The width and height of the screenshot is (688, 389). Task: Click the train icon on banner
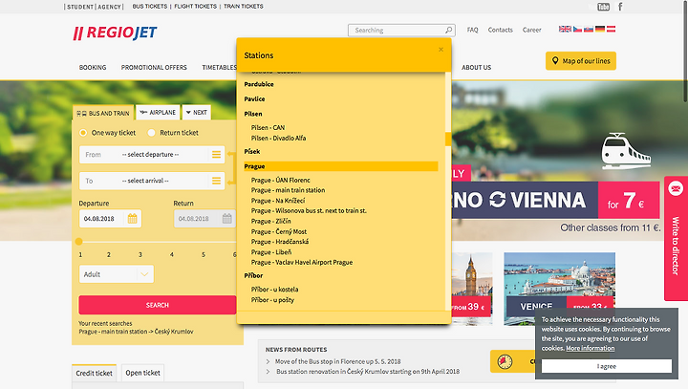pos(625,151)
